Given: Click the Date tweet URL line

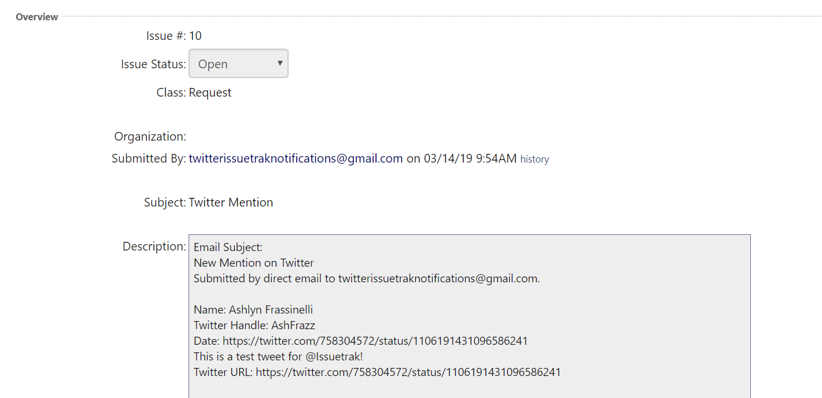Looking at the screenshot, I should point(360,341).
